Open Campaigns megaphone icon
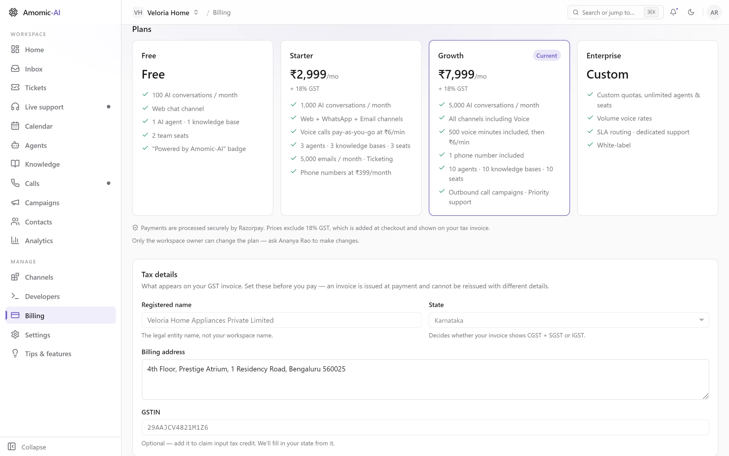Image resolution: width=729 pixels, height=456 pixels. click(x=15, y=202)
